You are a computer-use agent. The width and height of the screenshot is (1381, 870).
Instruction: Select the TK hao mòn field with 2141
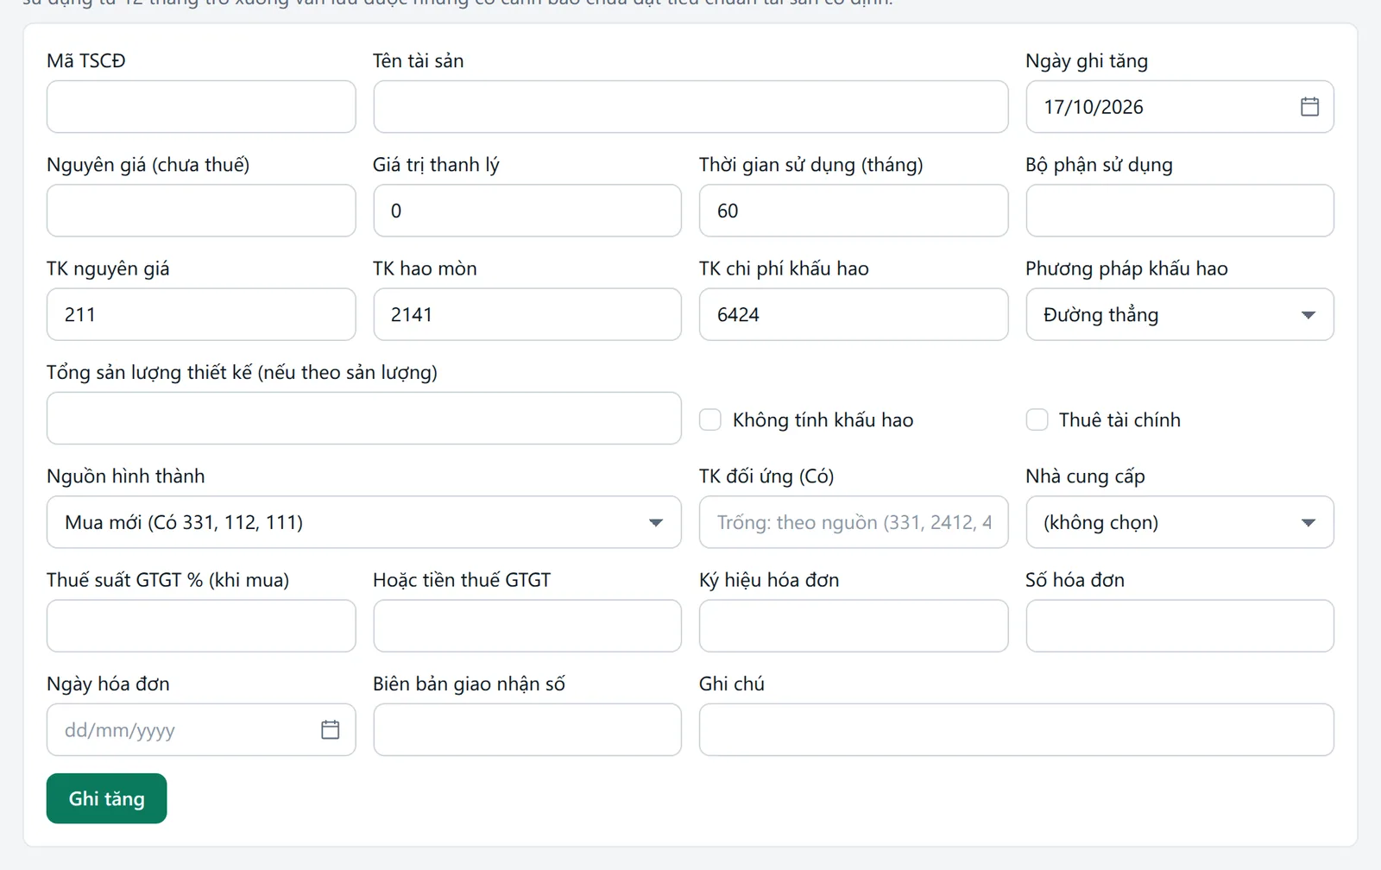[527, 315]
